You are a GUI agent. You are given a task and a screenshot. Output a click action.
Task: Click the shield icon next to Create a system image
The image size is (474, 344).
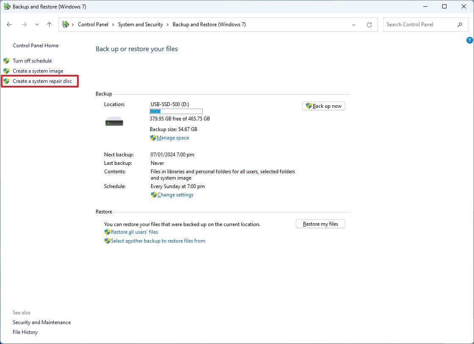coord(6,71)
